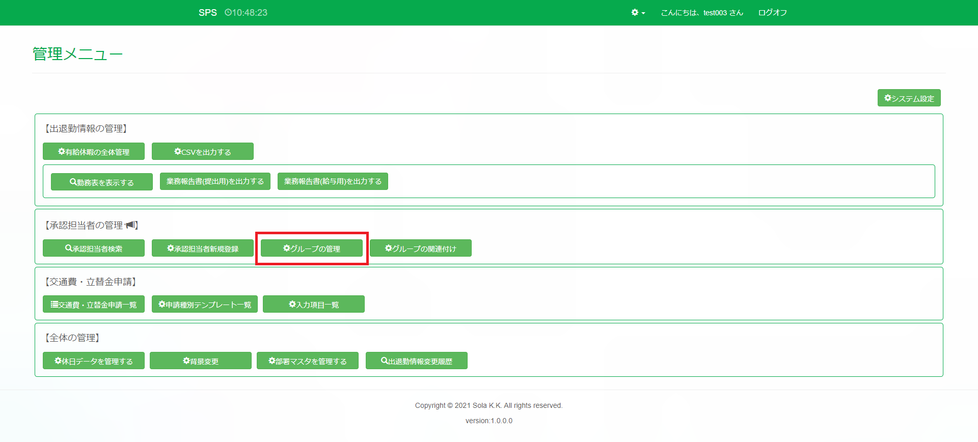This screenshot has height=442, width=978.
Task: Click gear icon on グループの管理
Action: pos(287,248)
